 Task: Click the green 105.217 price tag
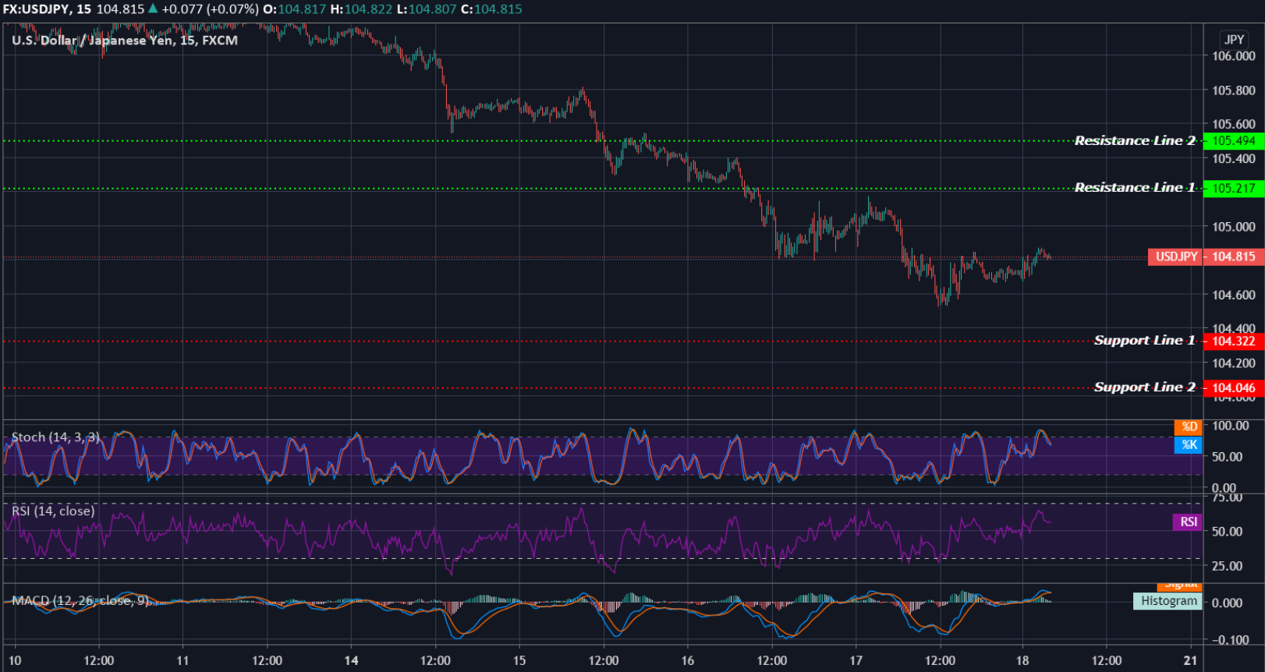[1234, 188]
